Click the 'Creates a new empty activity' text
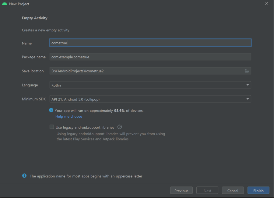 46,30
